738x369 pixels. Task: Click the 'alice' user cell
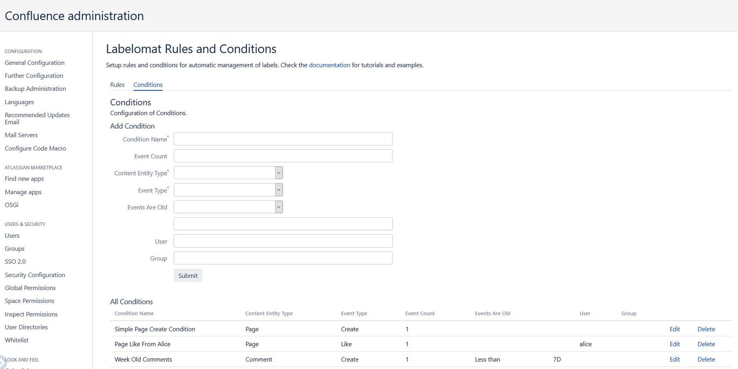click(x=586, y=344)
